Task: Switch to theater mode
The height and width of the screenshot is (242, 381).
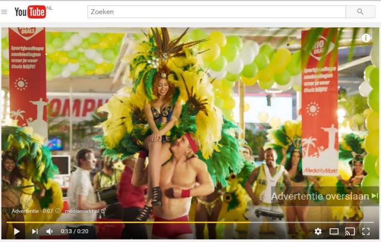Action: (334, 231)
